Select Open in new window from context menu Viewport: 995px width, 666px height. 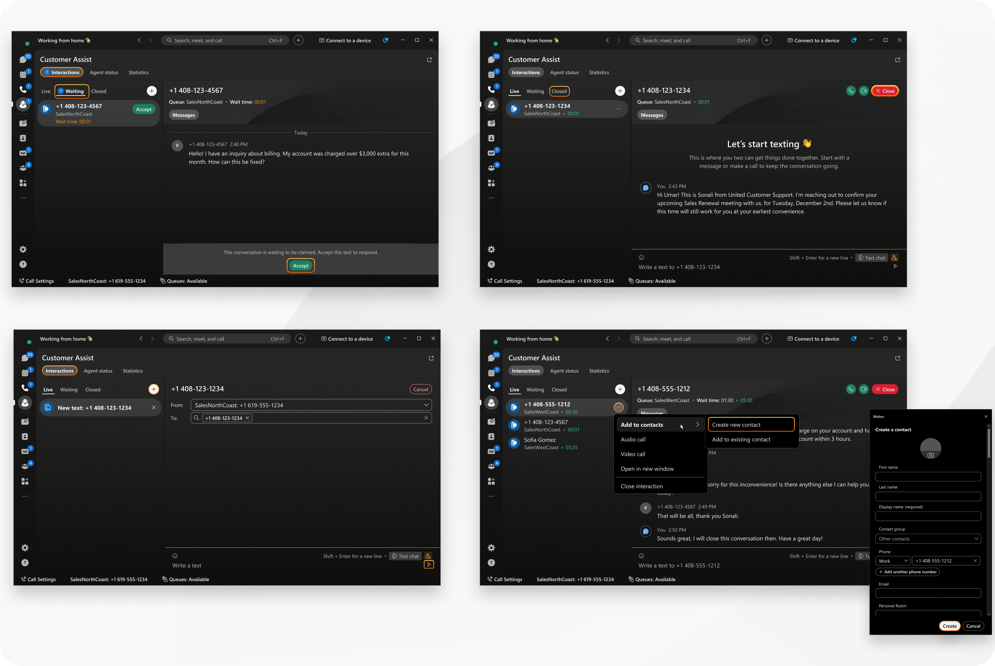click(660, 469)
